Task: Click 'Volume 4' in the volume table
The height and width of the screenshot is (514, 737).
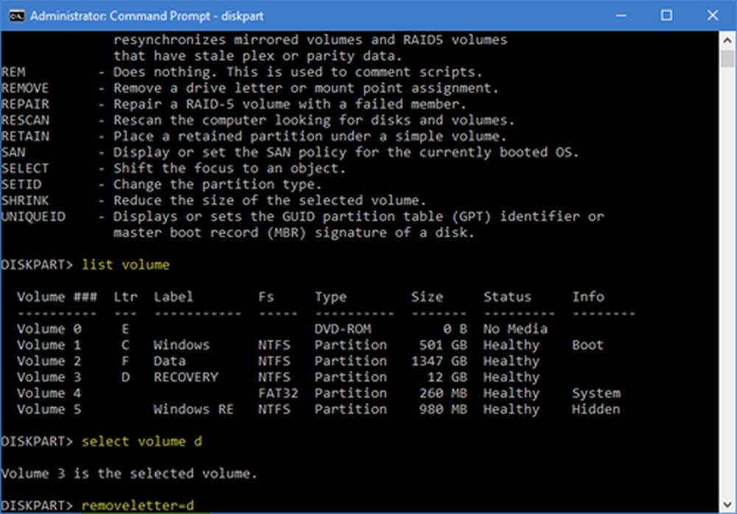Action: click(49, 393)
